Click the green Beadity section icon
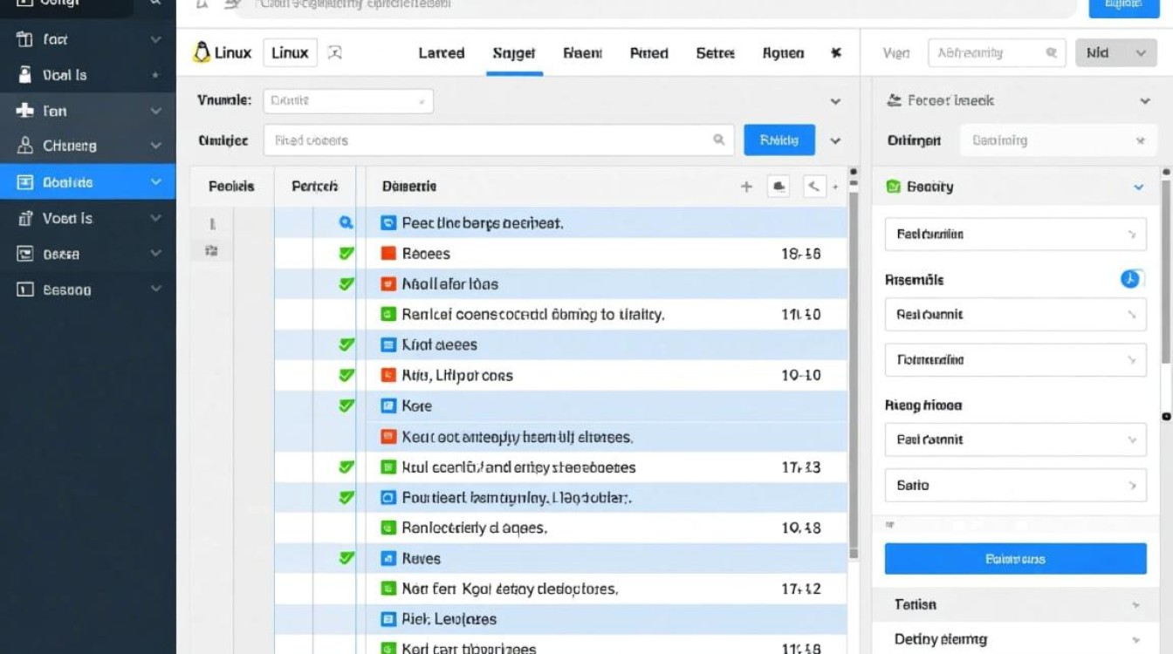The height and width of the screenshot is (654, 1173). (x=893, y=187)
